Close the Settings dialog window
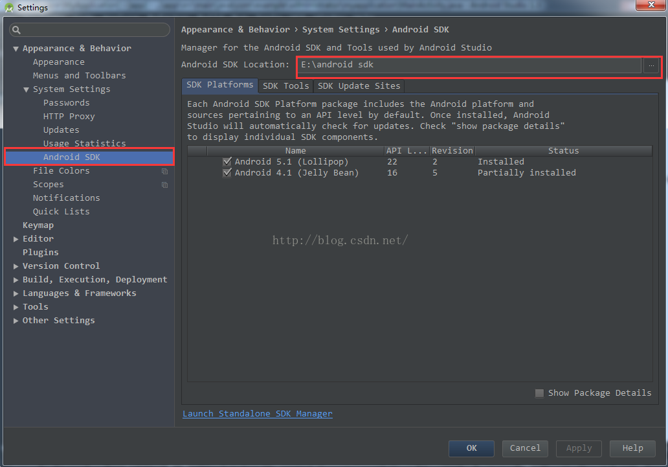The height and width of the screenshot is (467, 668). coord(651,5)
